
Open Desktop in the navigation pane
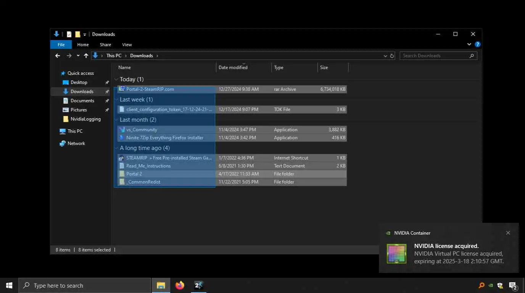pos(79,82)
